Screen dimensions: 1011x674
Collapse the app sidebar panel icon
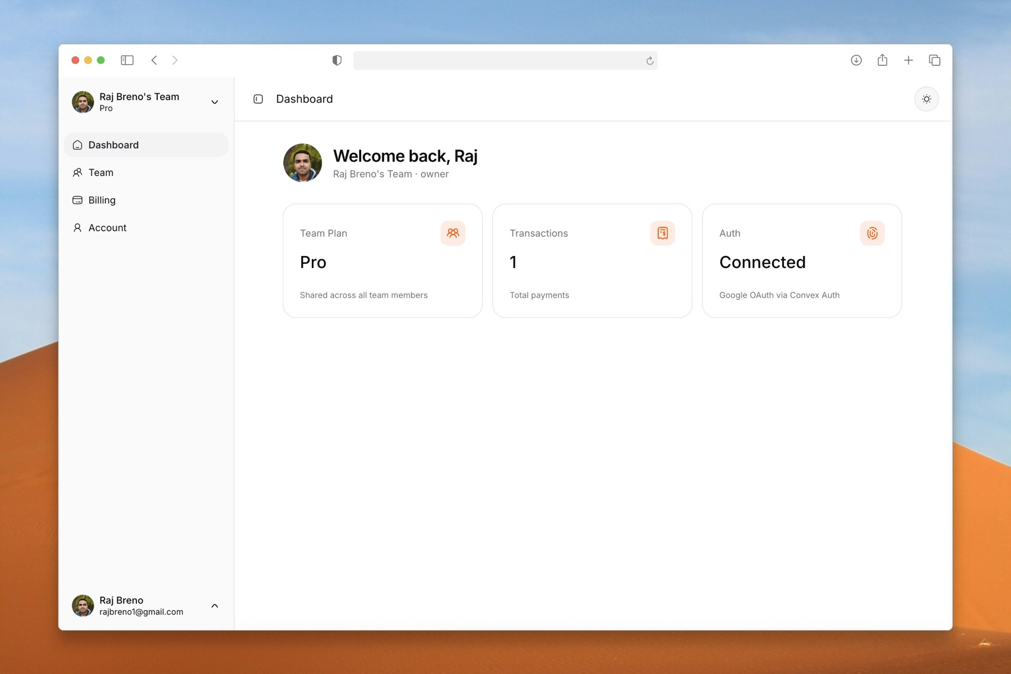[258, 99]
